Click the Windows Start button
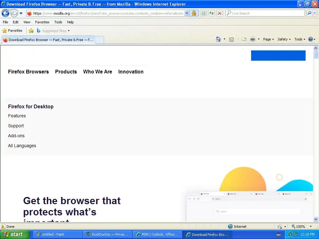Viewport: 319px width, 239px height. coord(15,234)
